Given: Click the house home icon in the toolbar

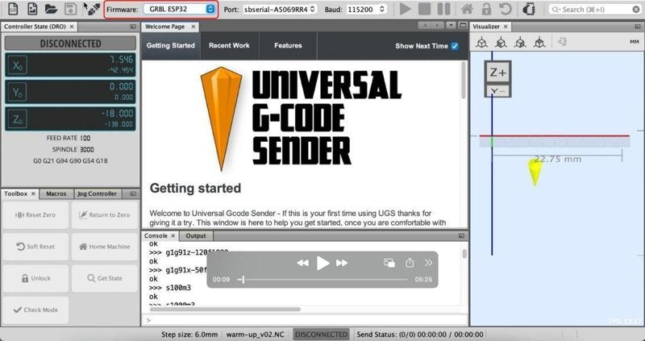Looking at the screenshot, I should tap(467, 9).
